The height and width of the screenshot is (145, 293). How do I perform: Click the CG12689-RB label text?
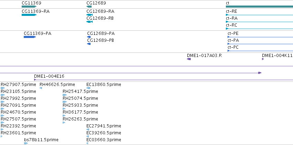pos(100,18)
